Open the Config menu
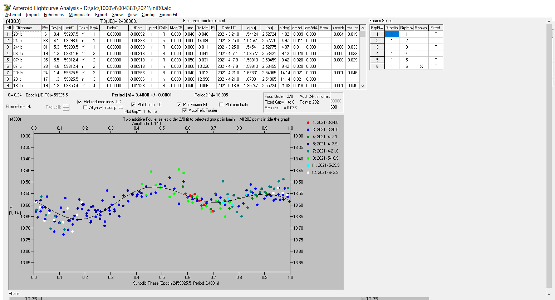Image resolution: width=555 pixels, height=300 pixels. pyautogui.click(x=148, y=15)
